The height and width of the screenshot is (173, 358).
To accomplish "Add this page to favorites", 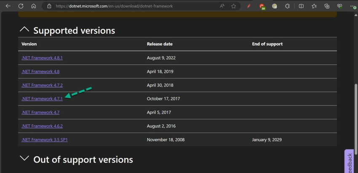I will point(233,6).
